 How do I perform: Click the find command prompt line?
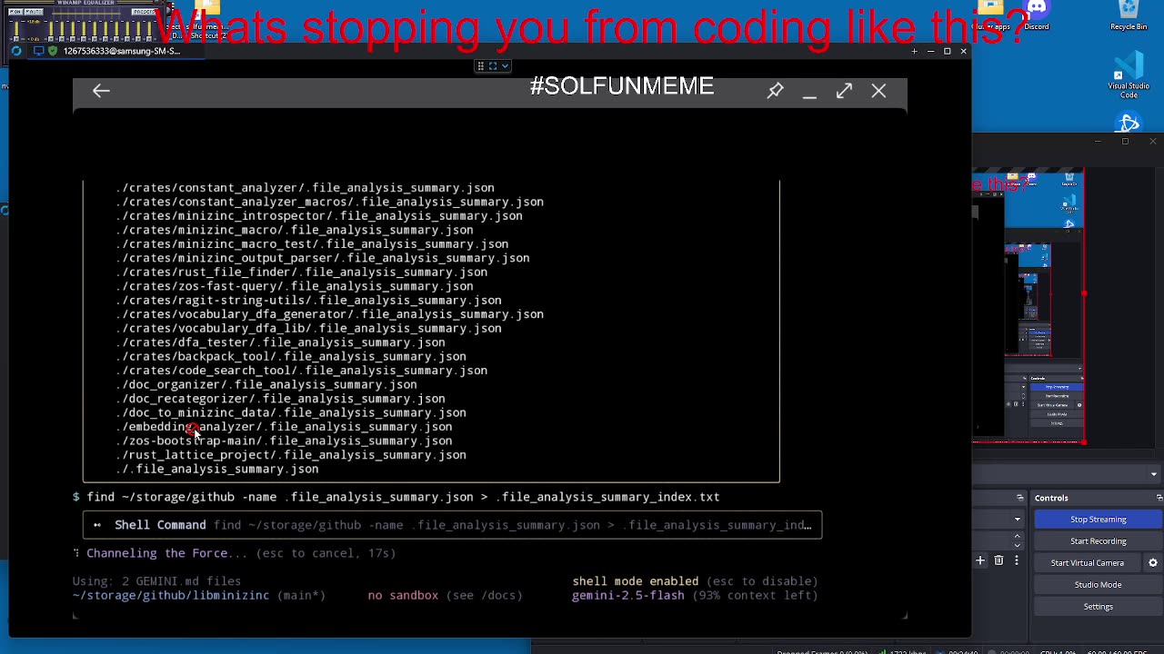396,497
